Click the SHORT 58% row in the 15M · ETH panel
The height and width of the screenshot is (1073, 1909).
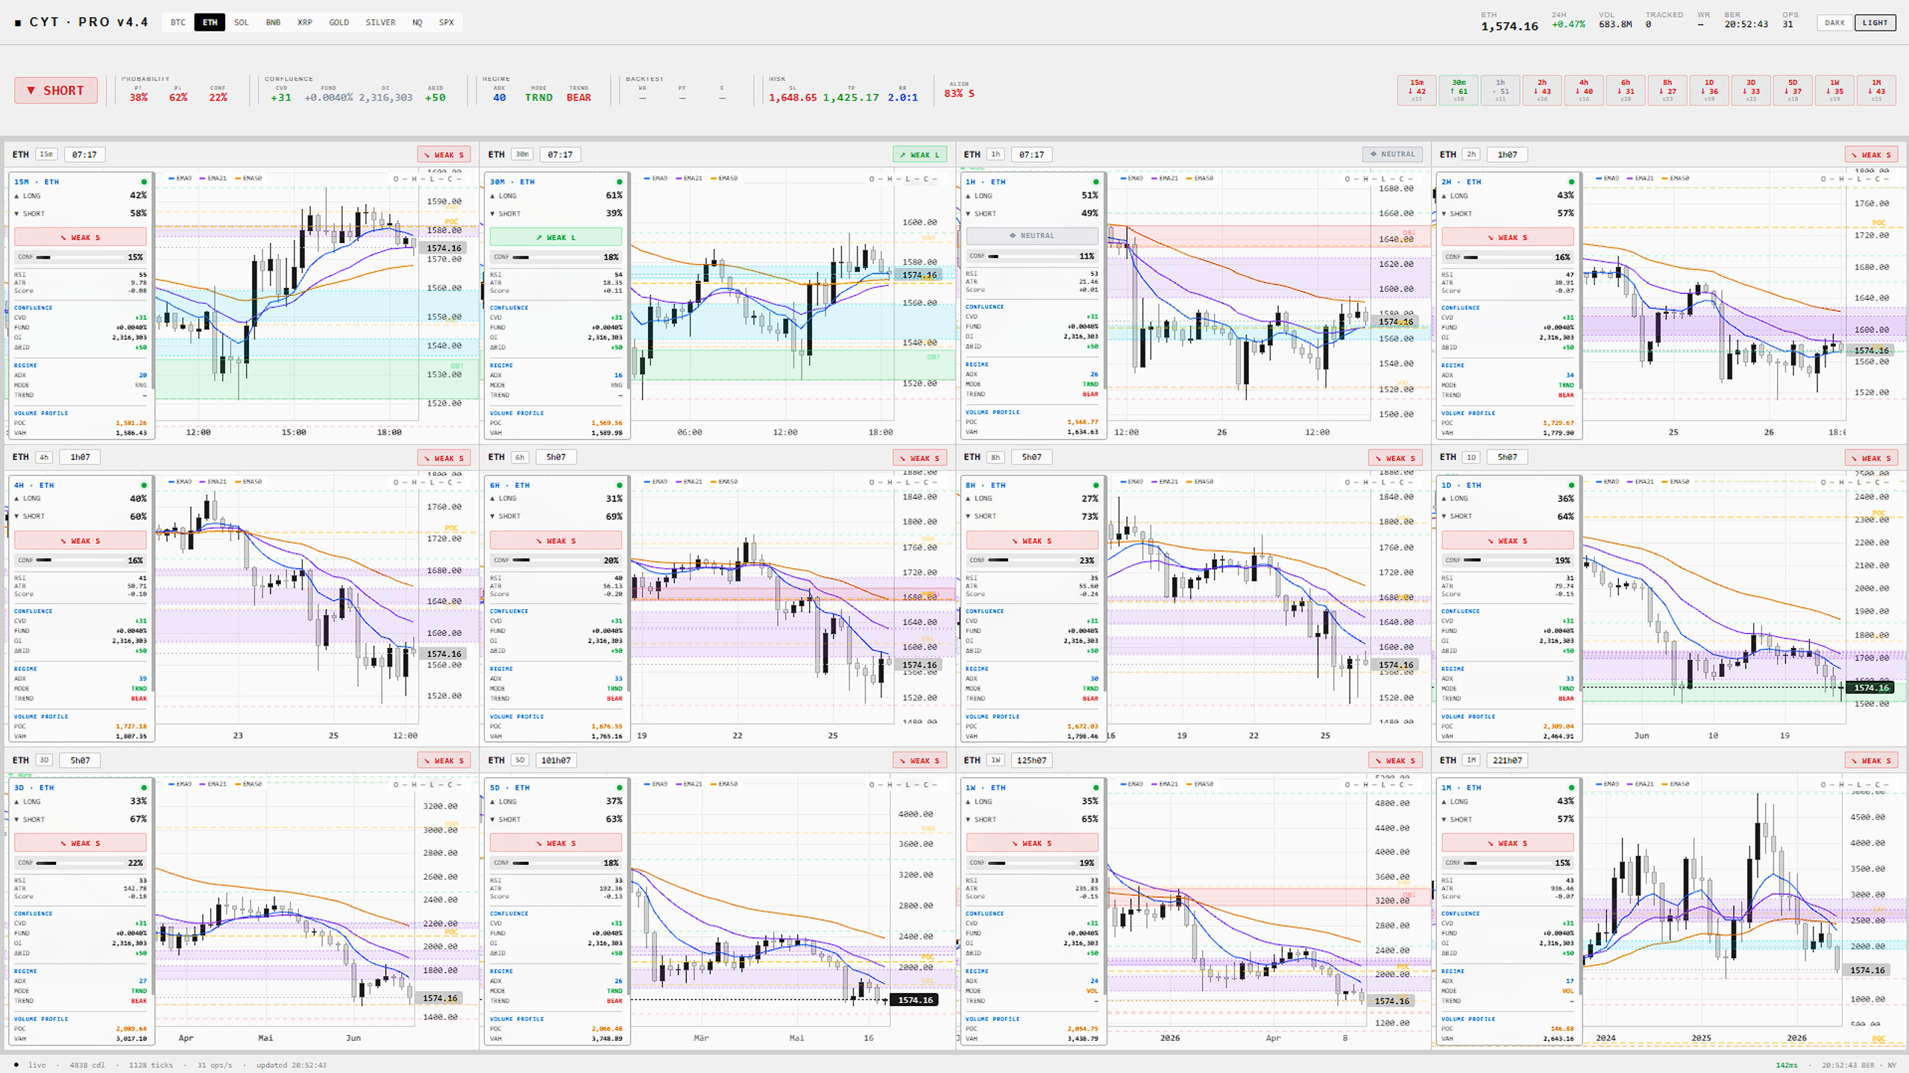pos(80,214)
